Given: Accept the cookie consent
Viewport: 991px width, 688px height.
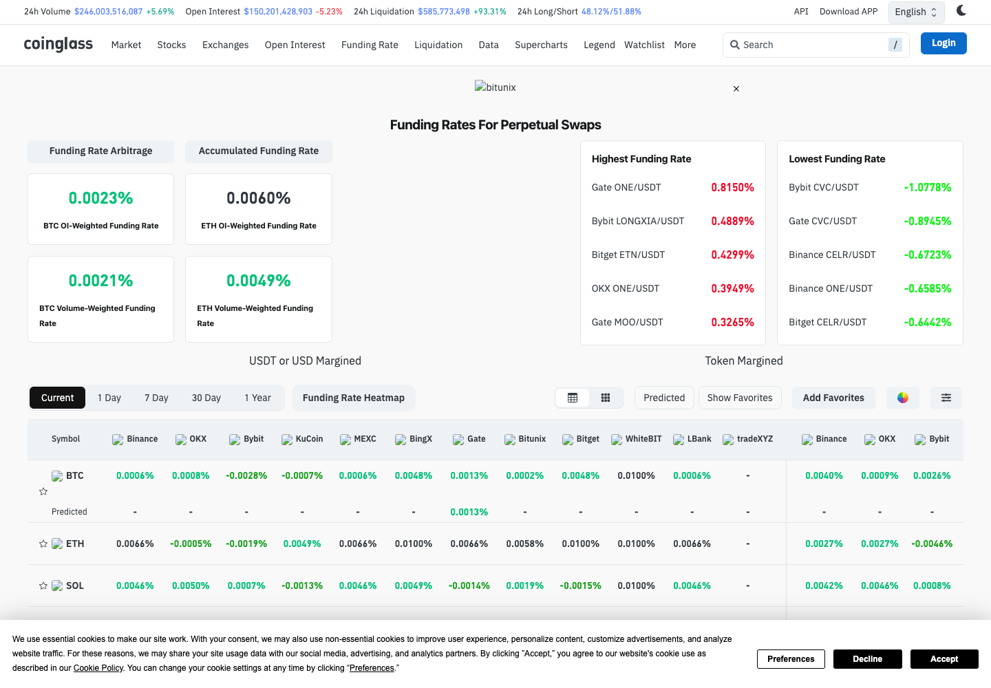Looking at the screenshot, I should [944, 659].
